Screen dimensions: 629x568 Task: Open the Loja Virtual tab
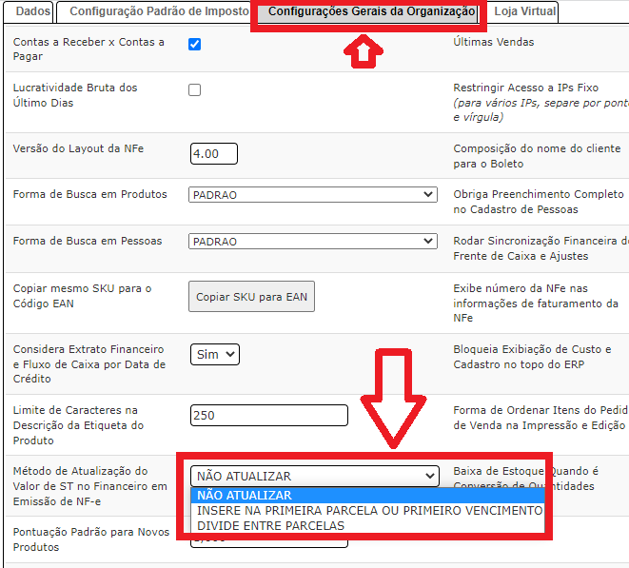click(524, 11)
